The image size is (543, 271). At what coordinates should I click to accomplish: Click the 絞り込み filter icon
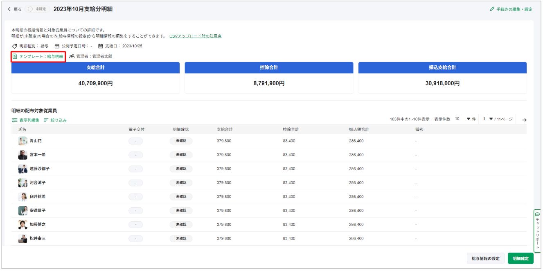tap(46, 120)
